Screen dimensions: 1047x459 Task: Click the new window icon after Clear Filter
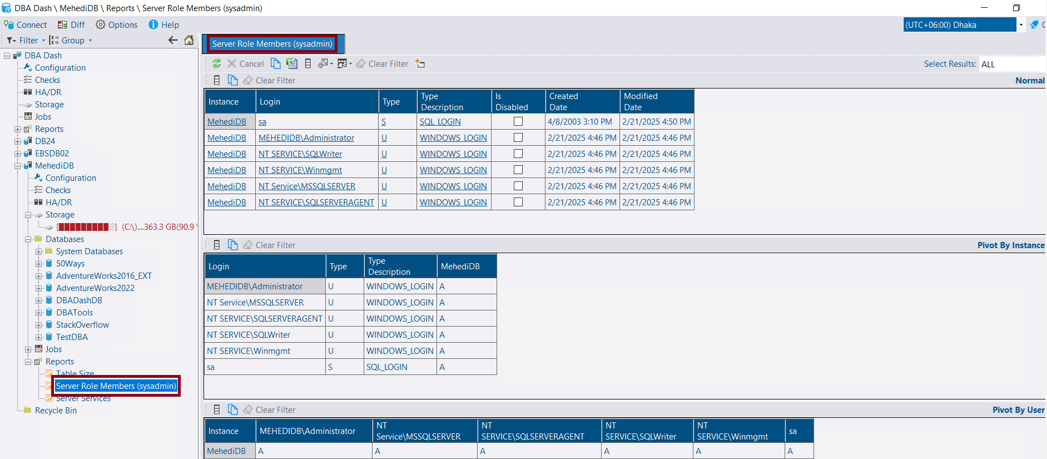click(420, 64)
